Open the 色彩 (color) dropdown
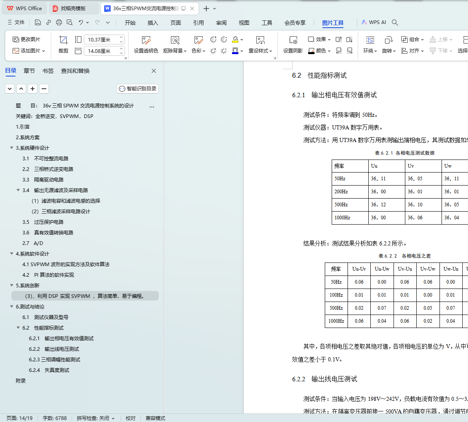The image size is (468, 422). [199, 44]
